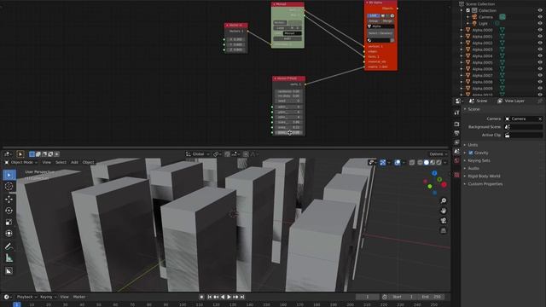Toggle X-ray display in viewport header

(412, 163)
